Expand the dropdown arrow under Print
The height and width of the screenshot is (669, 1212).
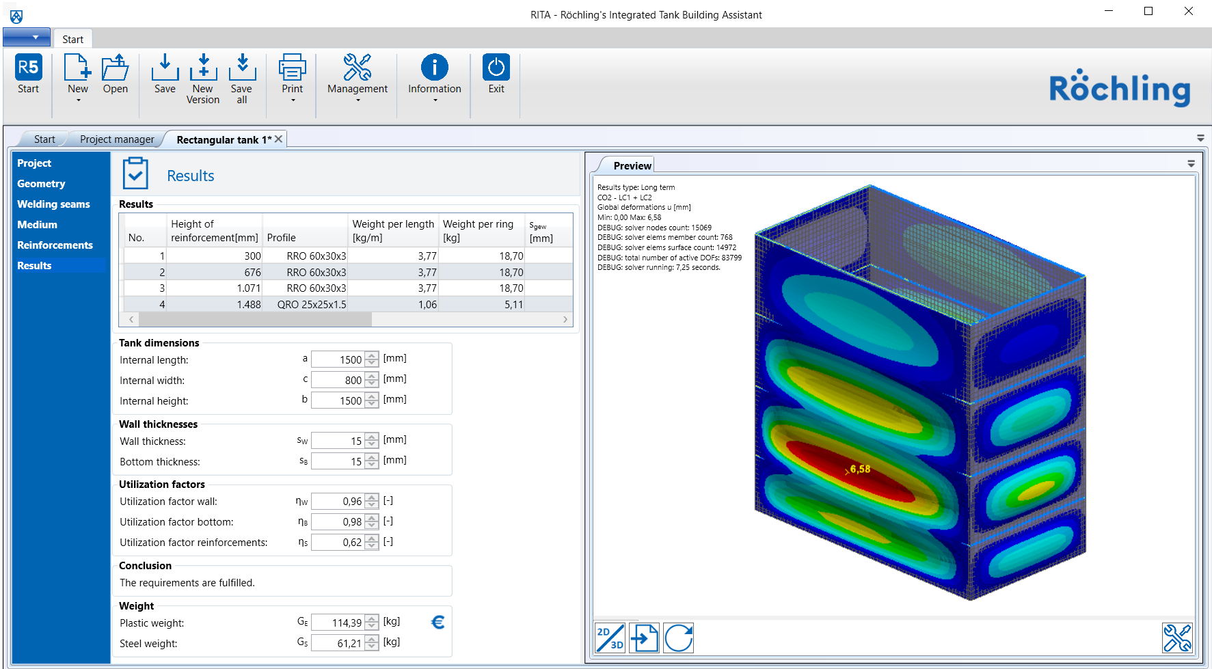tap(293, 100)
